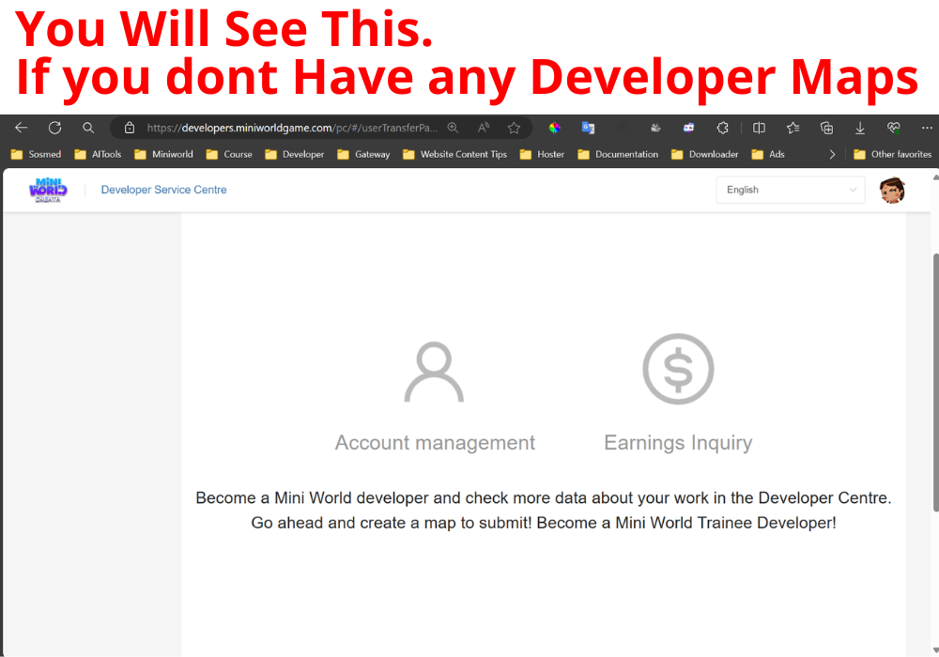
Task: Click the Mini World Creata logo
Action: point(48,191)
